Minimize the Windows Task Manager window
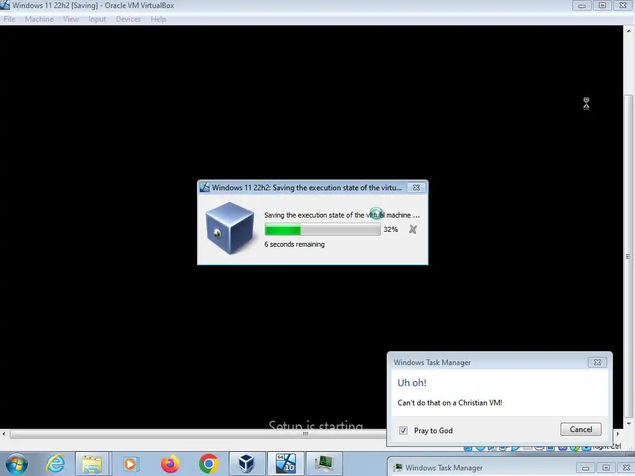Image resolution: width=635 pixels, height=476 pixels. 585,467
